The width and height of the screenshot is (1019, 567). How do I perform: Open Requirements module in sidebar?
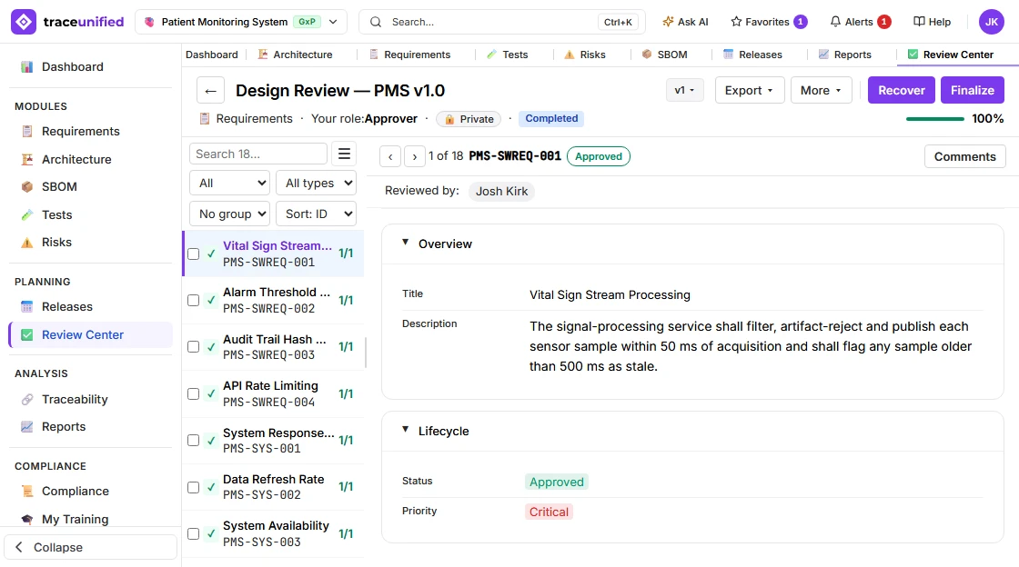click(90, 131)
